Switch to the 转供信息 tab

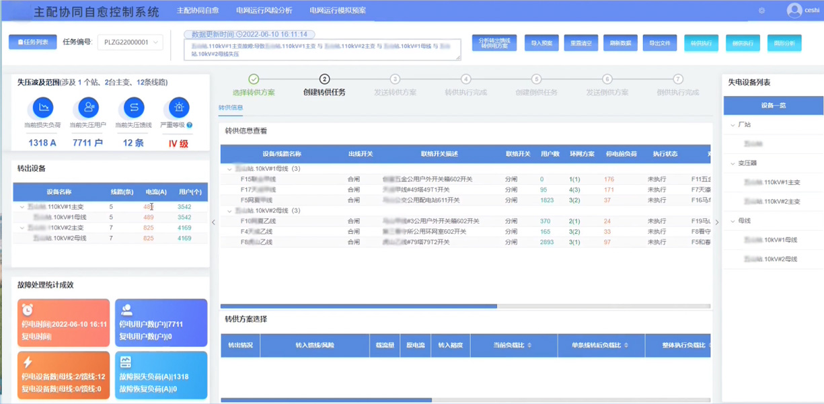[231, 108]
